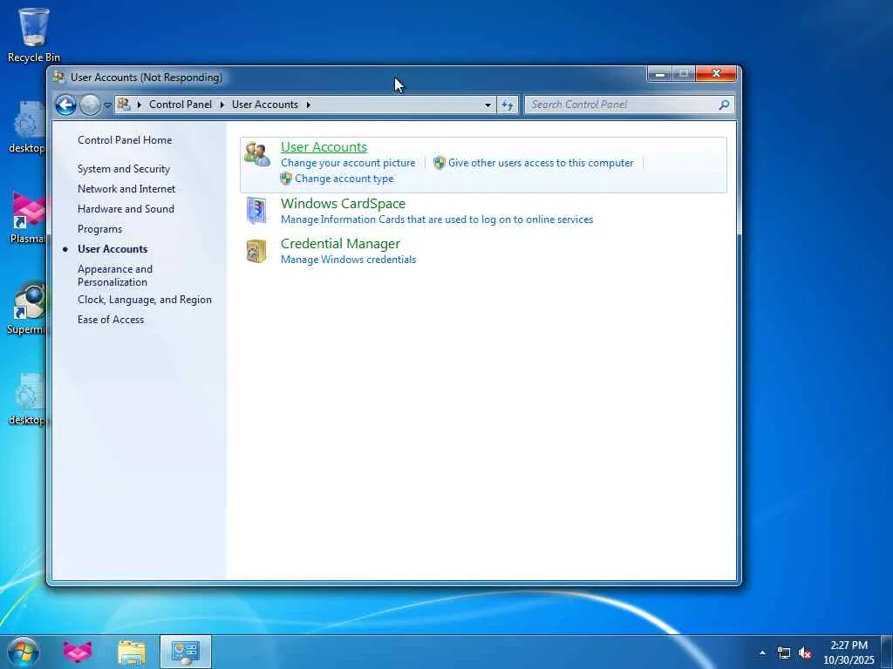Screen dimensions: 893x669
Task: Minimize the User Accounts window
Action: [659, 74]
